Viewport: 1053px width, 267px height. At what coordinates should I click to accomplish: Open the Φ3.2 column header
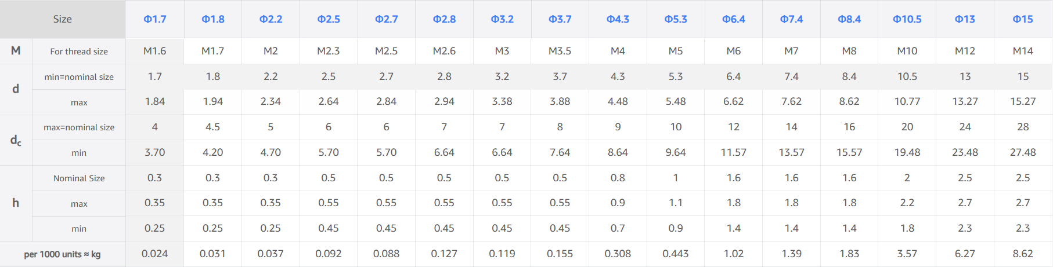(502, 19)
